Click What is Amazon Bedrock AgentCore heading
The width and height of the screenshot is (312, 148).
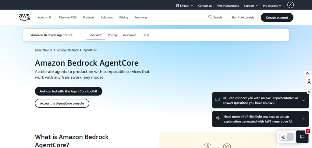72,141
